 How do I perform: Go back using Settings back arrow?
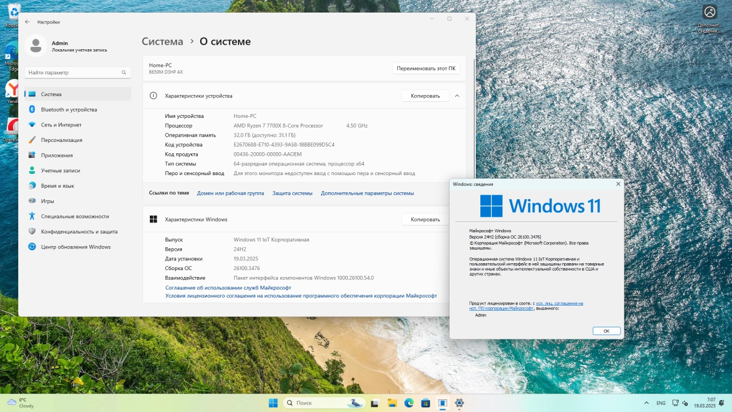click(x=27, y=22)
